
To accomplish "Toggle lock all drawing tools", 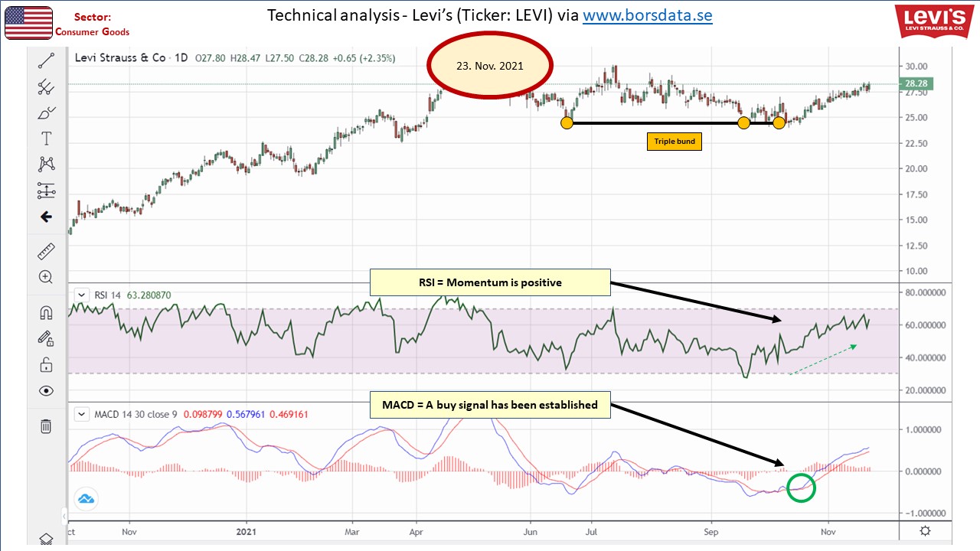I will pyautogui.click(x=46, y=364).
